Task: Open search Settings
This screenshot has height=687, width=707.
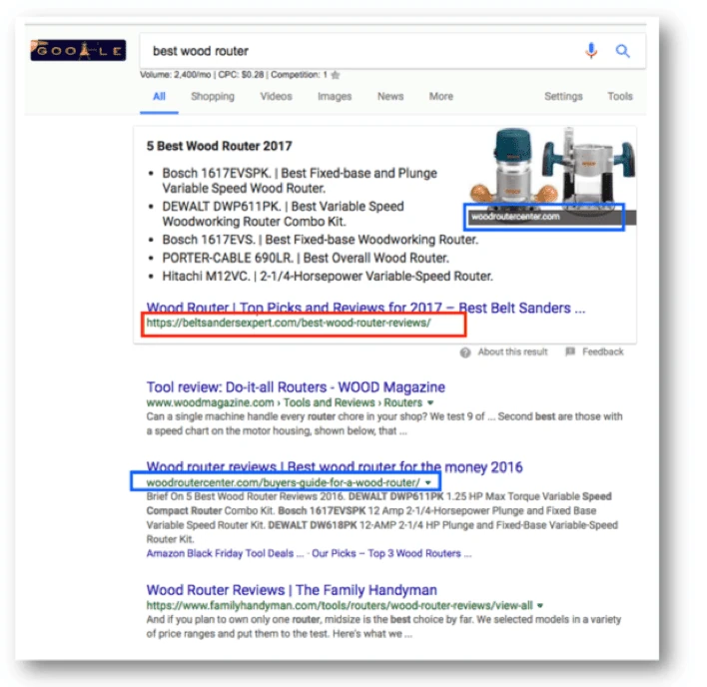Action: coord(563,97)
